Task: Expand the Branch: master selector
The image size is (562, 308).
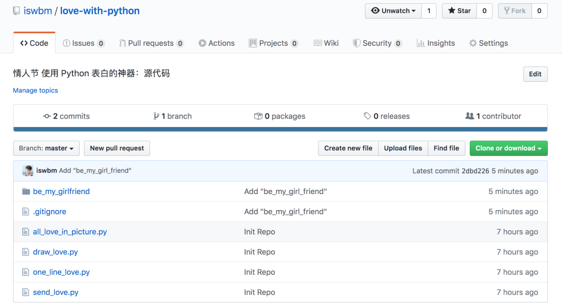Action: point(46,148)
